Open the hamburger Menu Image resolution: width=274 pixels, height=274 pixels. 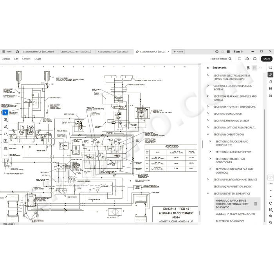(7, 52)
